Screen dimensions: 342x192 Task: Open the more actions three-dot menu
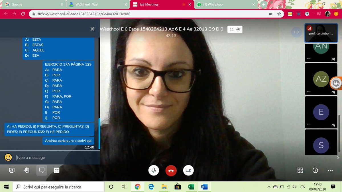pos(330,170)
